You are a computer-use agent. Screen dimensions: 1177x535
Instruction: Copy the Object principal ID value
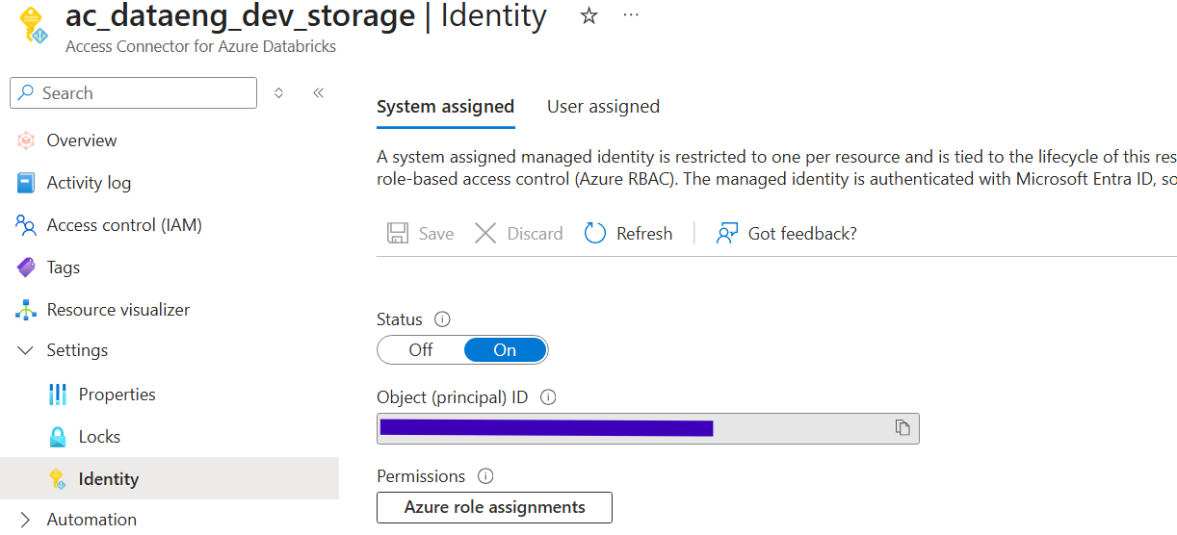pyautogui.click(x=902, y=428)
